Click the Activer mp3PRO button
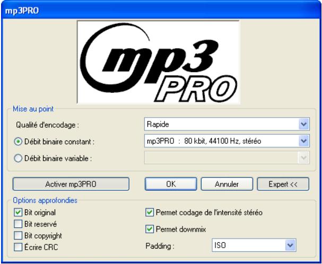This screenshot has height=264, width=322. click(x=71, y=184)
